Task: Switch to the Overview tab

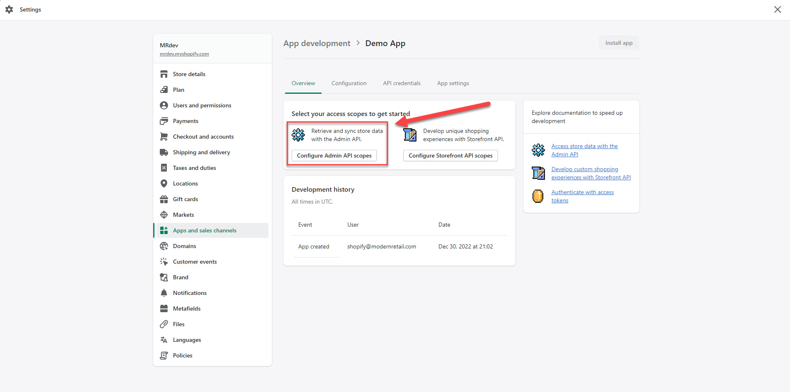Action: 303,83
